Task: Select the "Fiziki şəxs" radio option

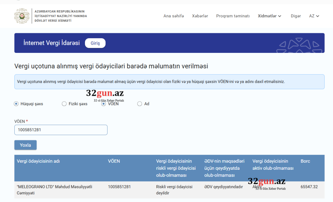Action: (64, 103)
